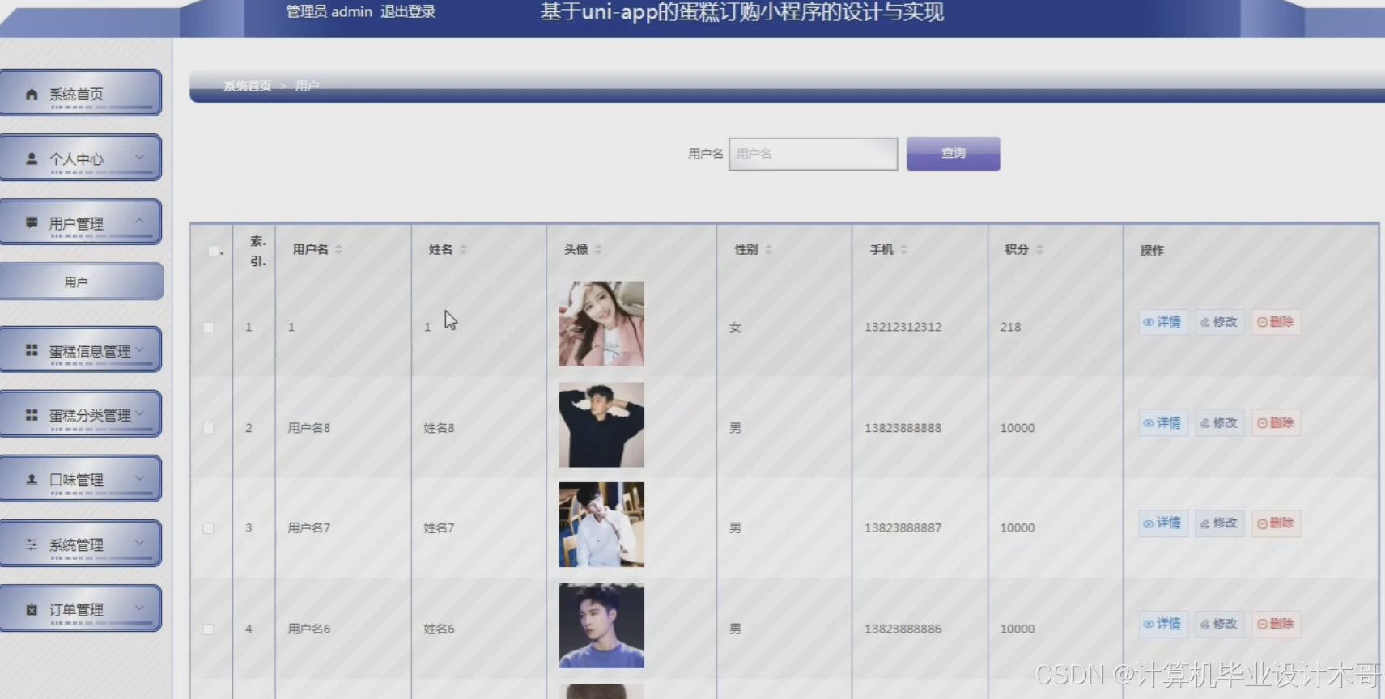This screenshot has height=699, width=1385.
Task: Check the row for 用户名7
Action: click(x=208, y=528)
